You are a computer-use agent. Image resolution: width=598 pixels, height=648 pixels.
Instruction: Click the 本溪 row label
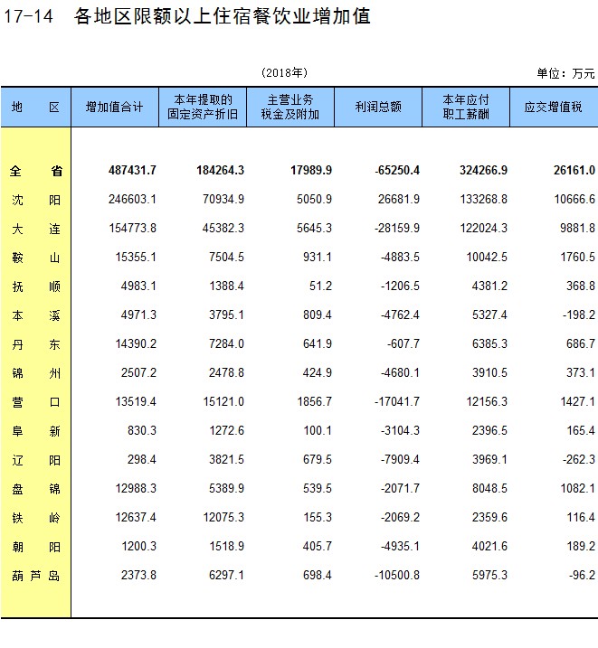(x=36, y=315)
